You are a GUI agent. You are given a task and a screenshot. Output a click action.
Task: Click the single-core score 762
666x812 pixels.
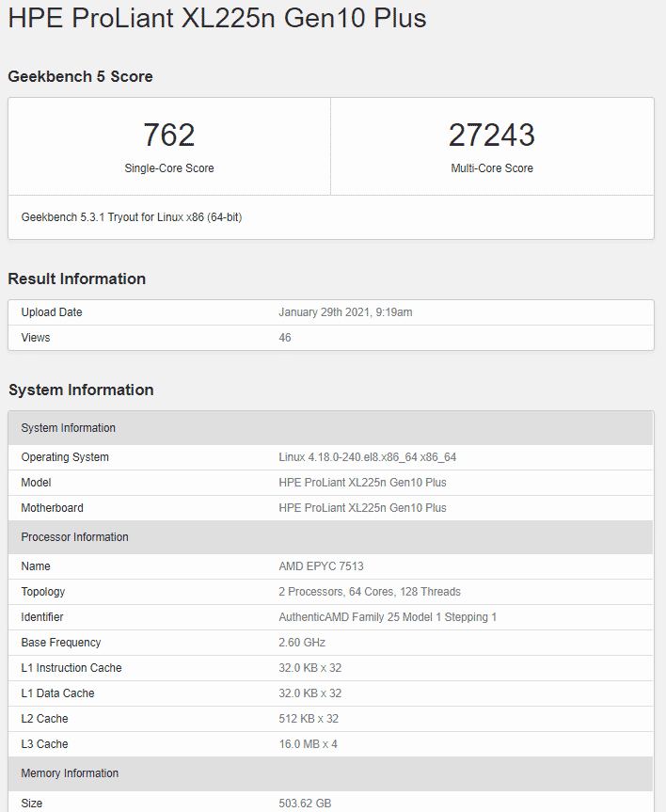point(168,135)
